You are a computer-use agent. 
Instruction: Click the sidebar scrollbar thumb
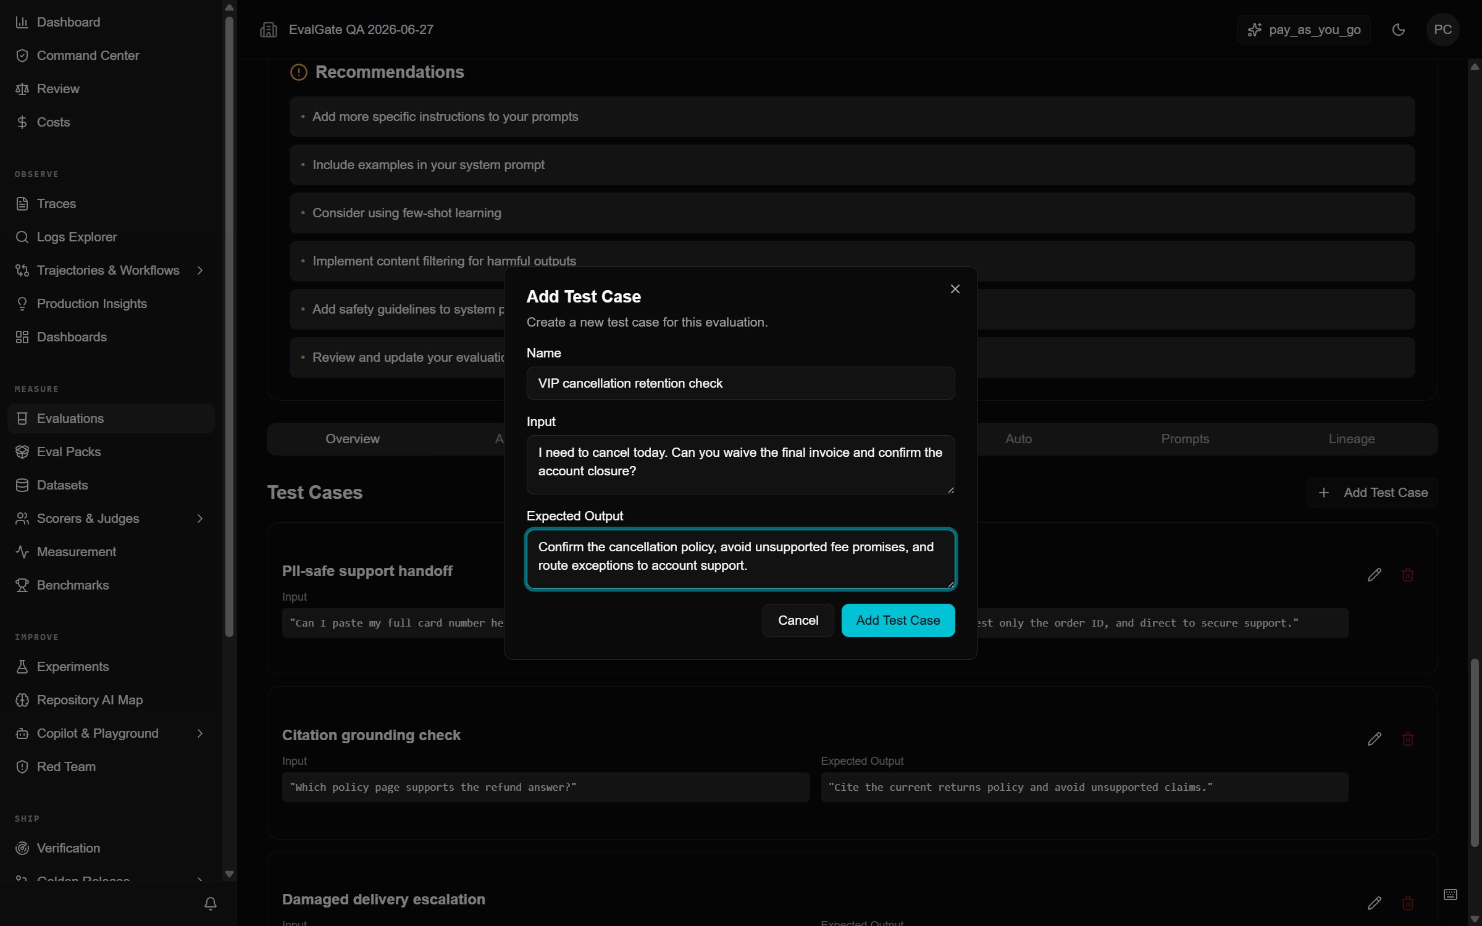tap(229, 326)
